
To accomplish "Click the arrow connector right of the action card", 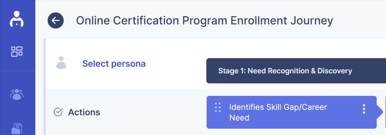I will coord(380,112).
